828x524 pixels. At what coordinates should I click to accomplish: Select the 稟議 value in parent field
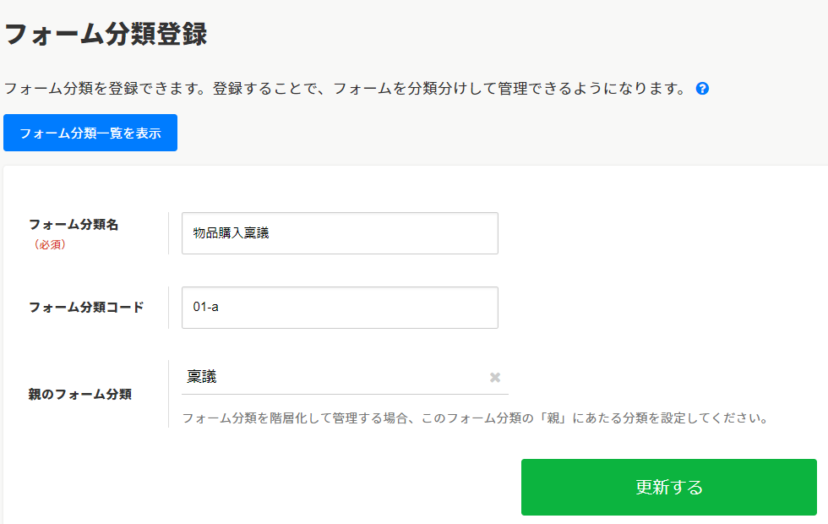click(x=203, y=377)
